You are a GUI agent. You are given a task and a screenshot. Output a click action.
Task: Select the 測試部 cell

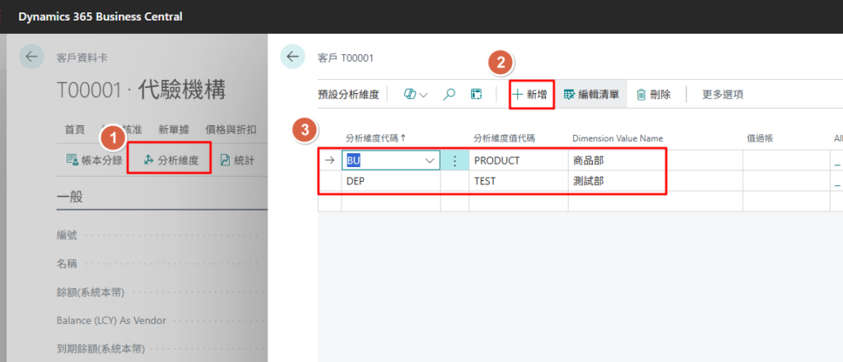(x=654, y=182)
